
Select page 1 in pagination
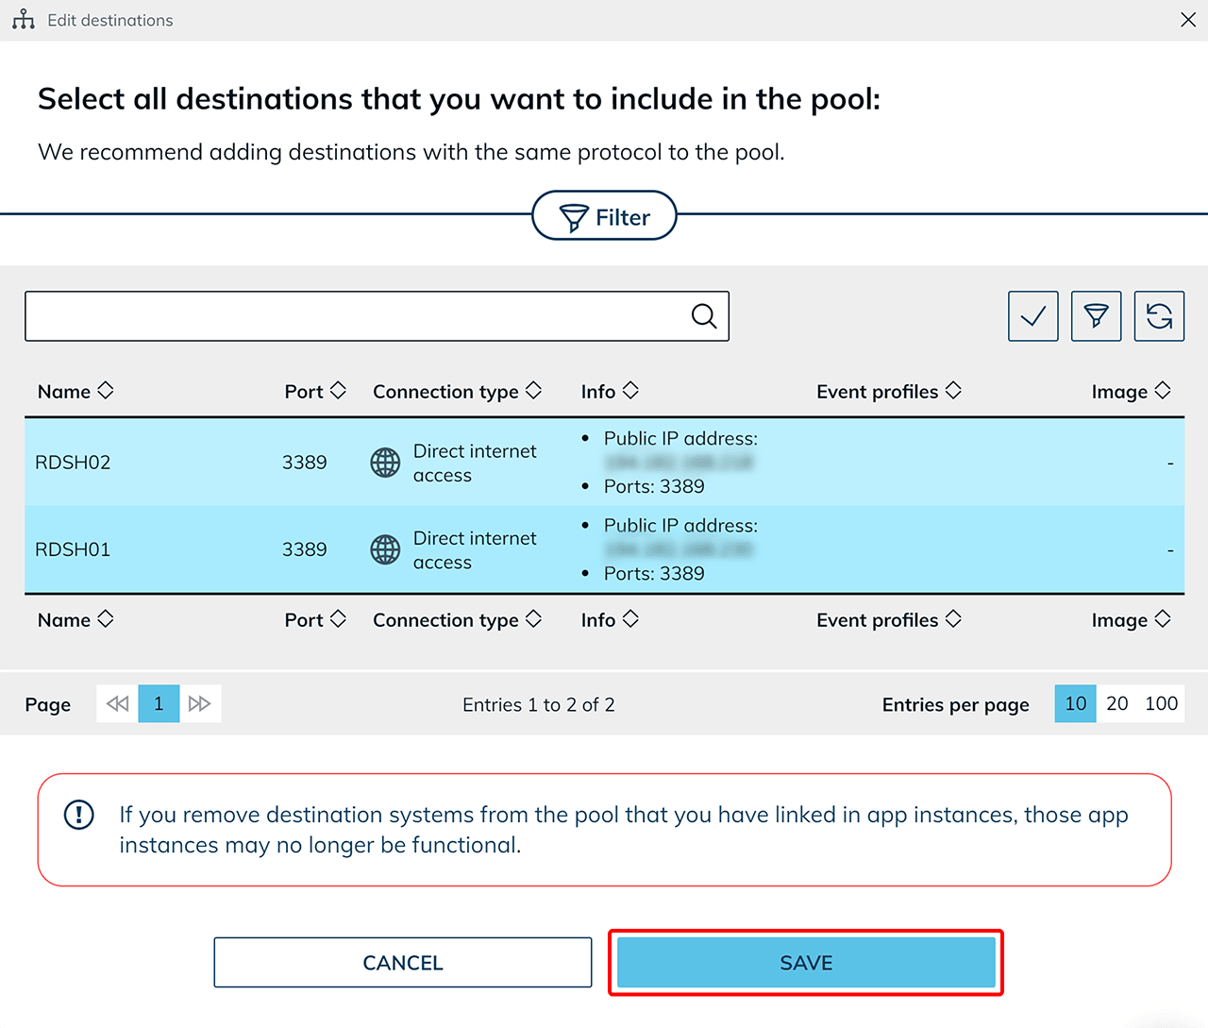159,704
